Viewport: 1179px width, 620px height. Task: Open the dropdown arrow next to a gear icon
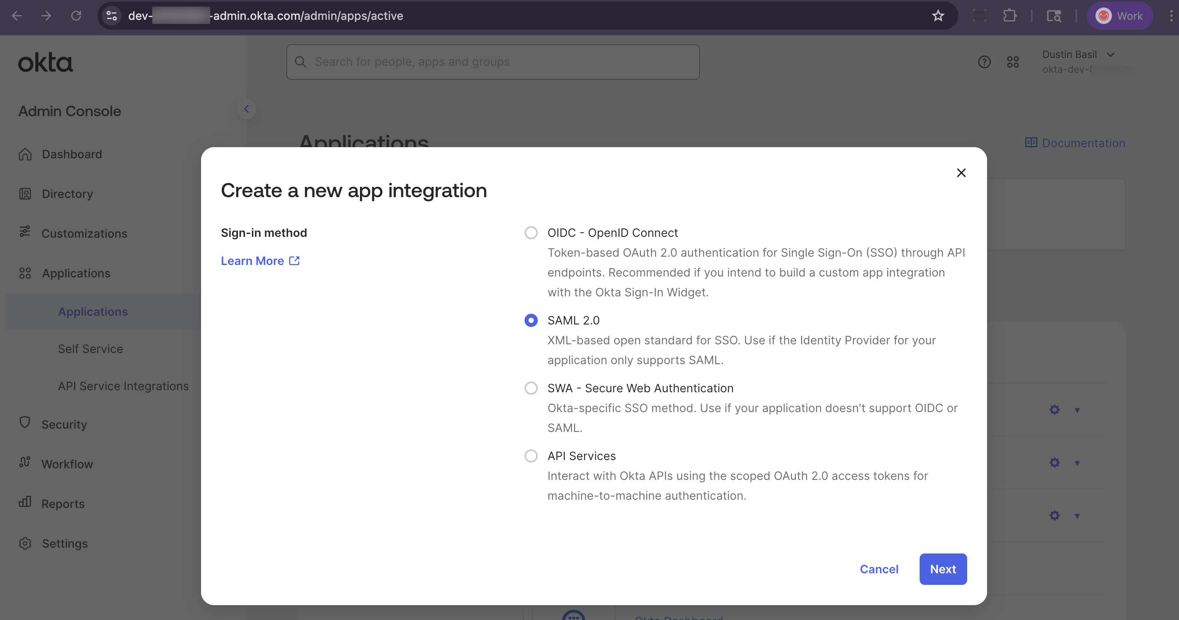pyautogui.click(x=1077, y=410)
